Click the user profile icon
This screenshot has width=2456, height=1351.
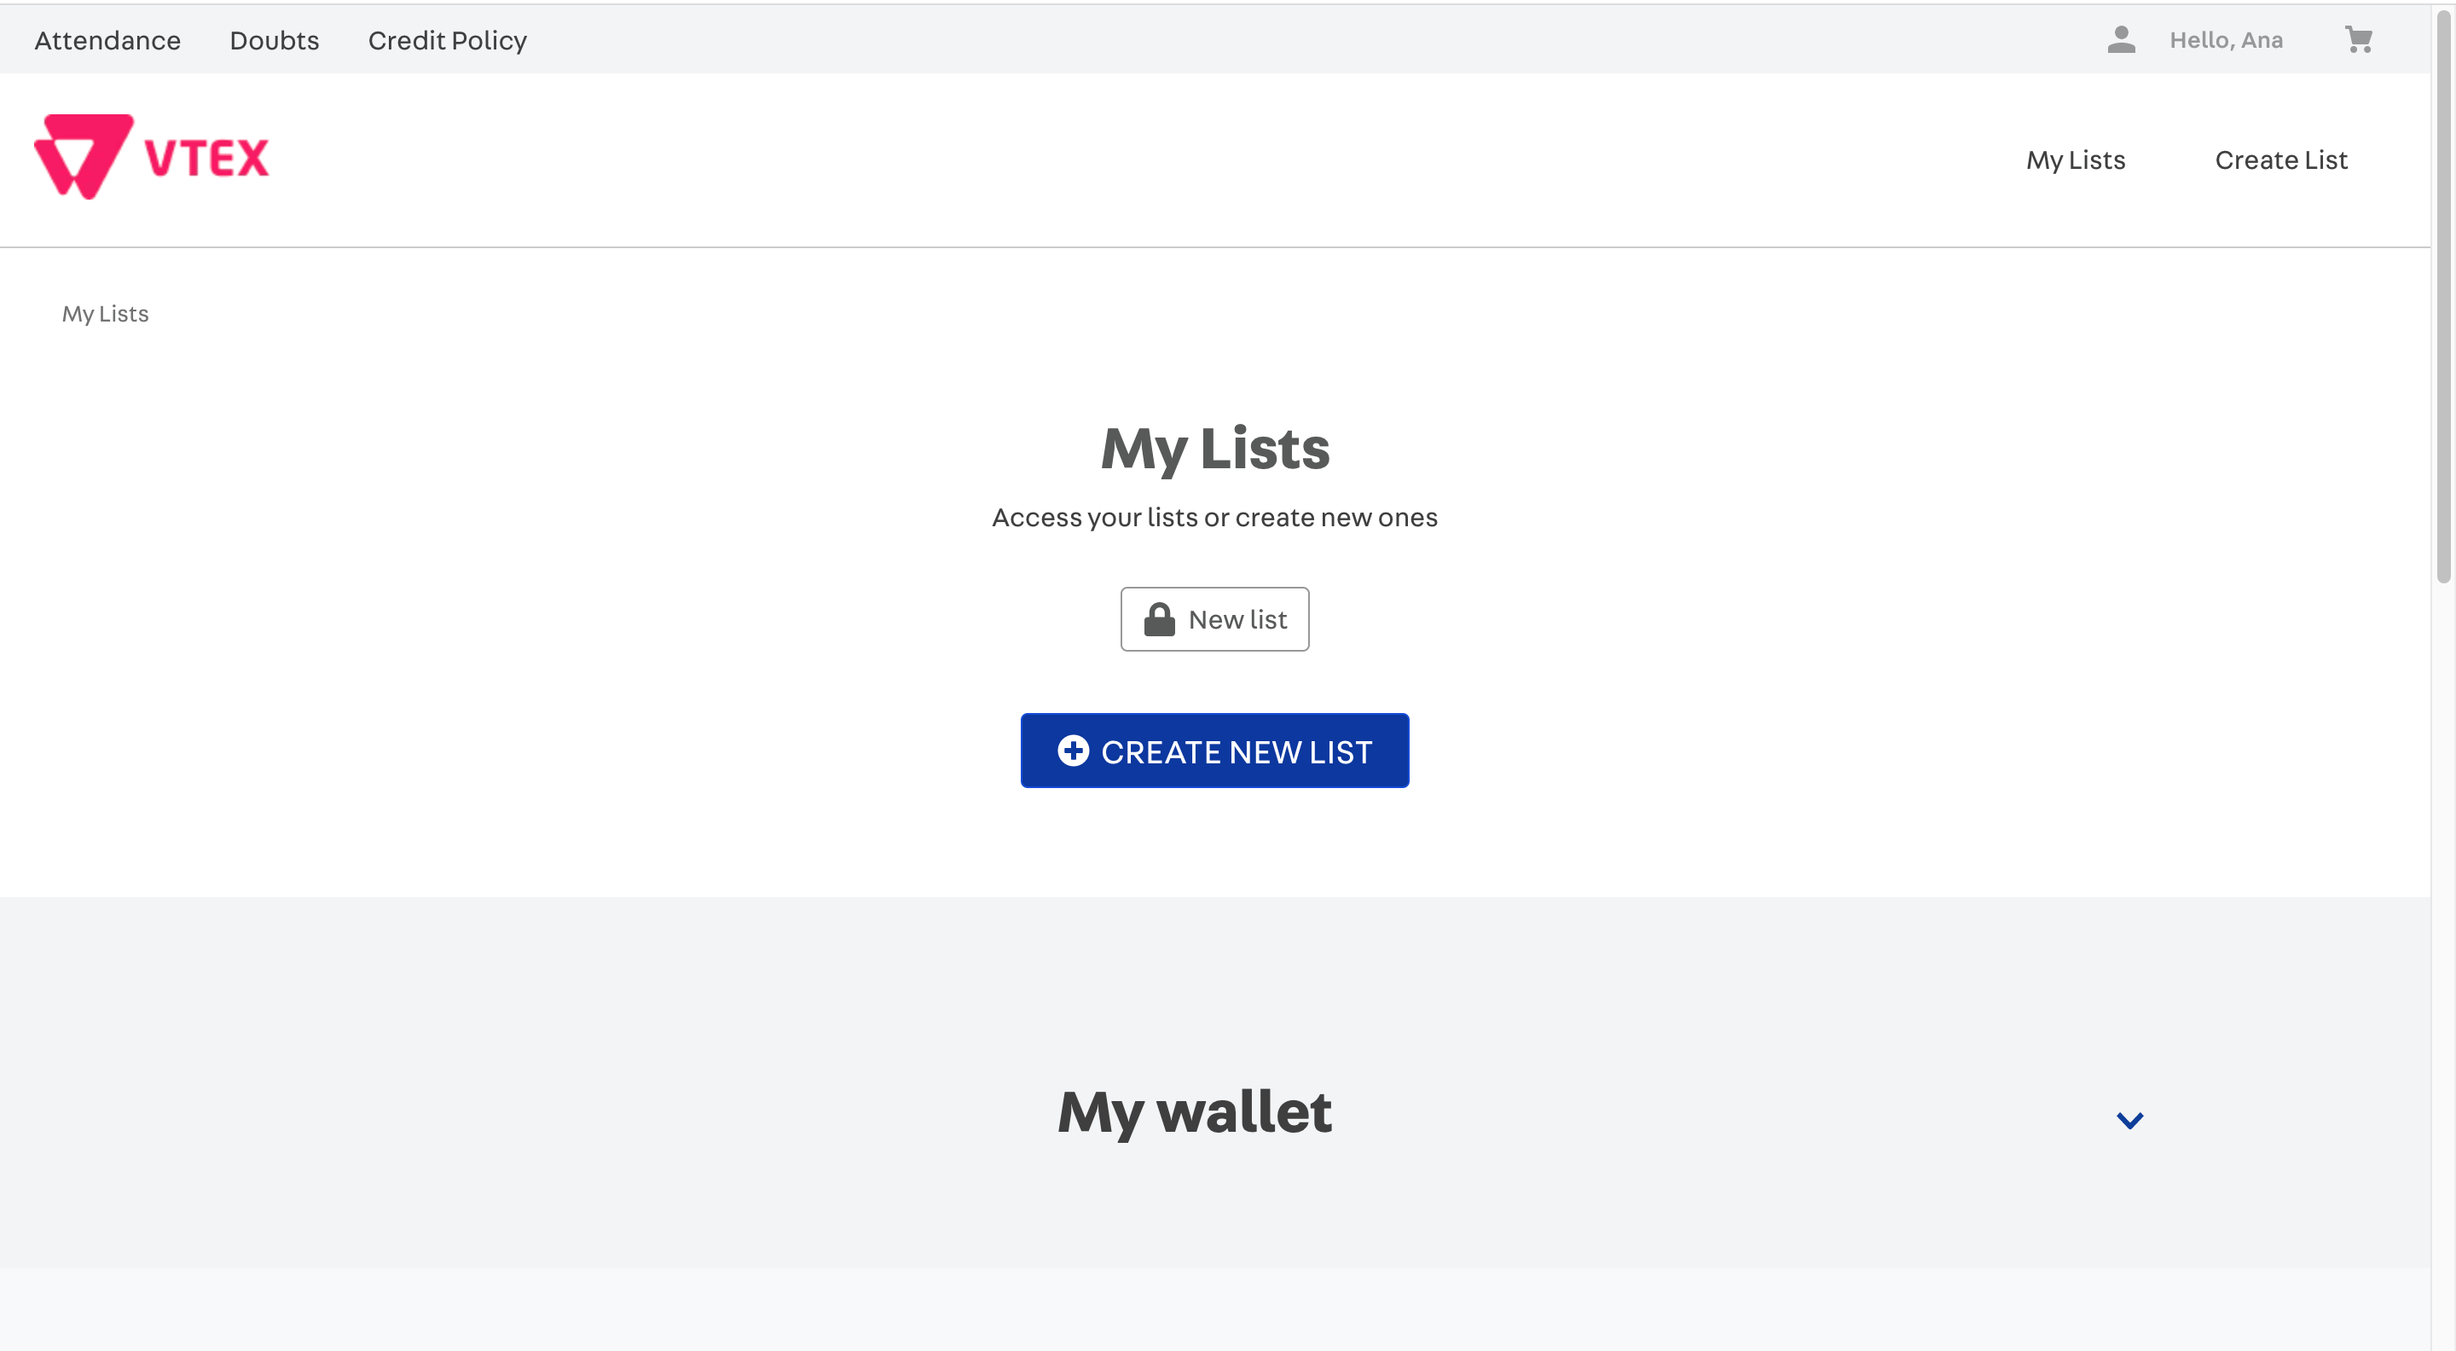click(2122, 40)
